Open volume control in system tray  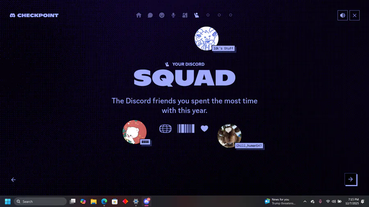pyautogui.click(x=334, y=201)
